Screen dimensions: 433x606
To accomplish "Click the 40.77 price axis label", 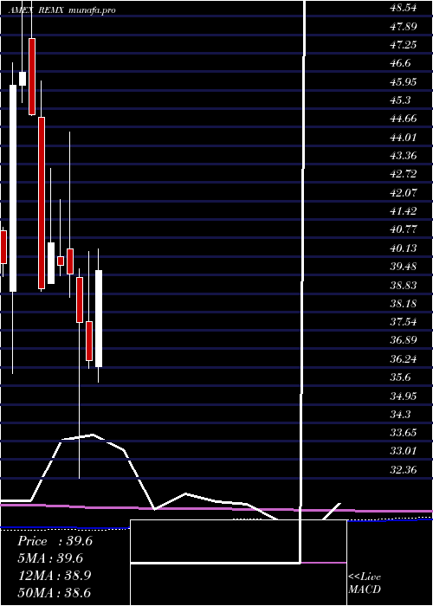I will pos(404,229).
